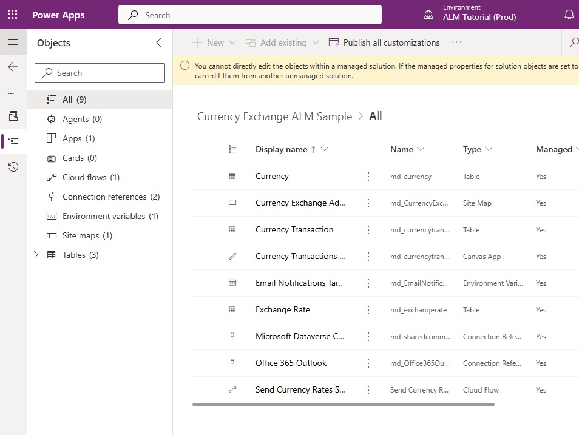Open Managed column header
579x435 pixels.
[557, 149]
